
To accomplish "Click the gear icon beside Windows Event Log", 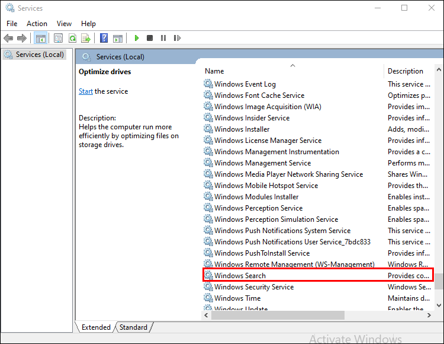I will click(x=208, y=84).
